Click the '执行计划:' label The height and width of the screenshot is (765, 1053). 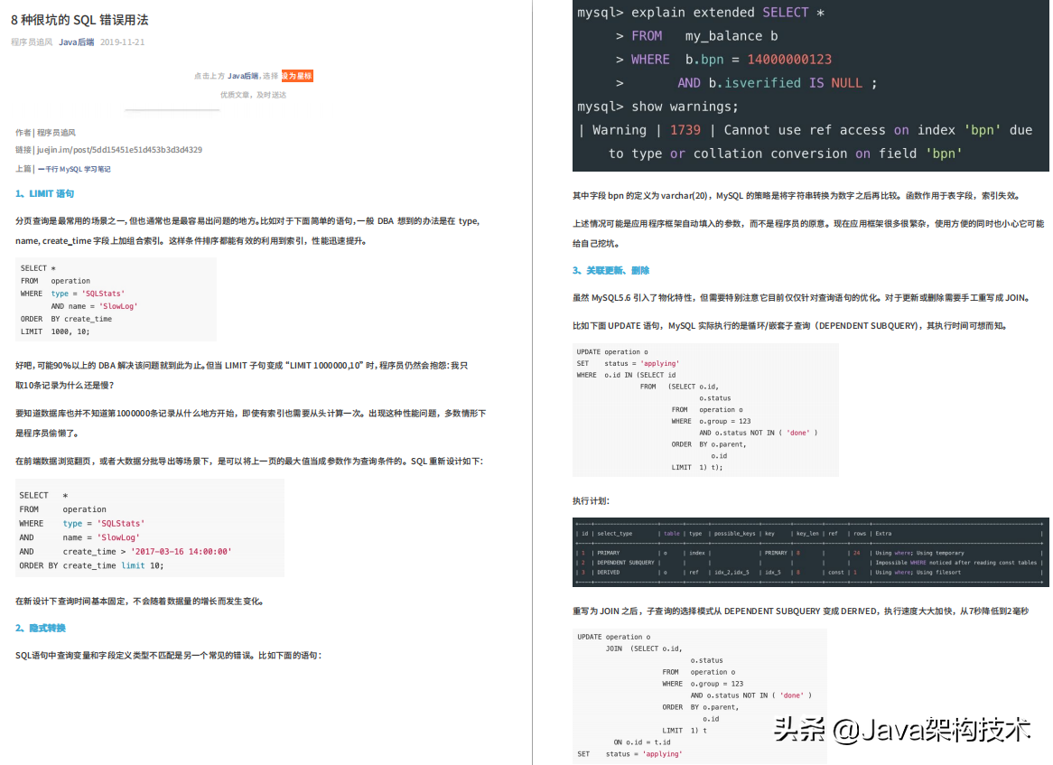[x=591, y=501]
